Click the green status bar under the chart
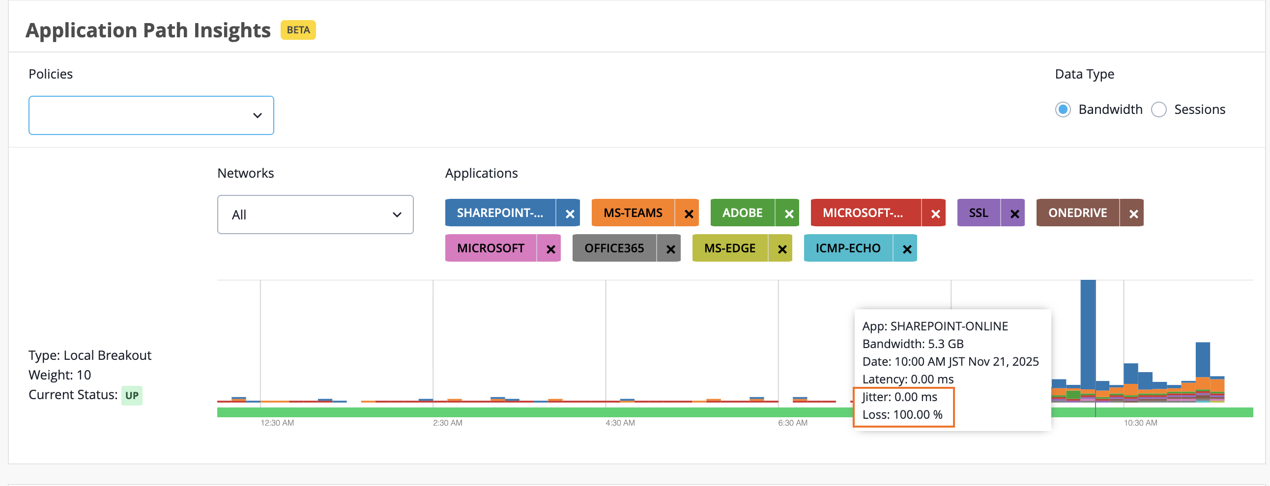This screenshot has height=486, width=1270. tap(735, 413)
